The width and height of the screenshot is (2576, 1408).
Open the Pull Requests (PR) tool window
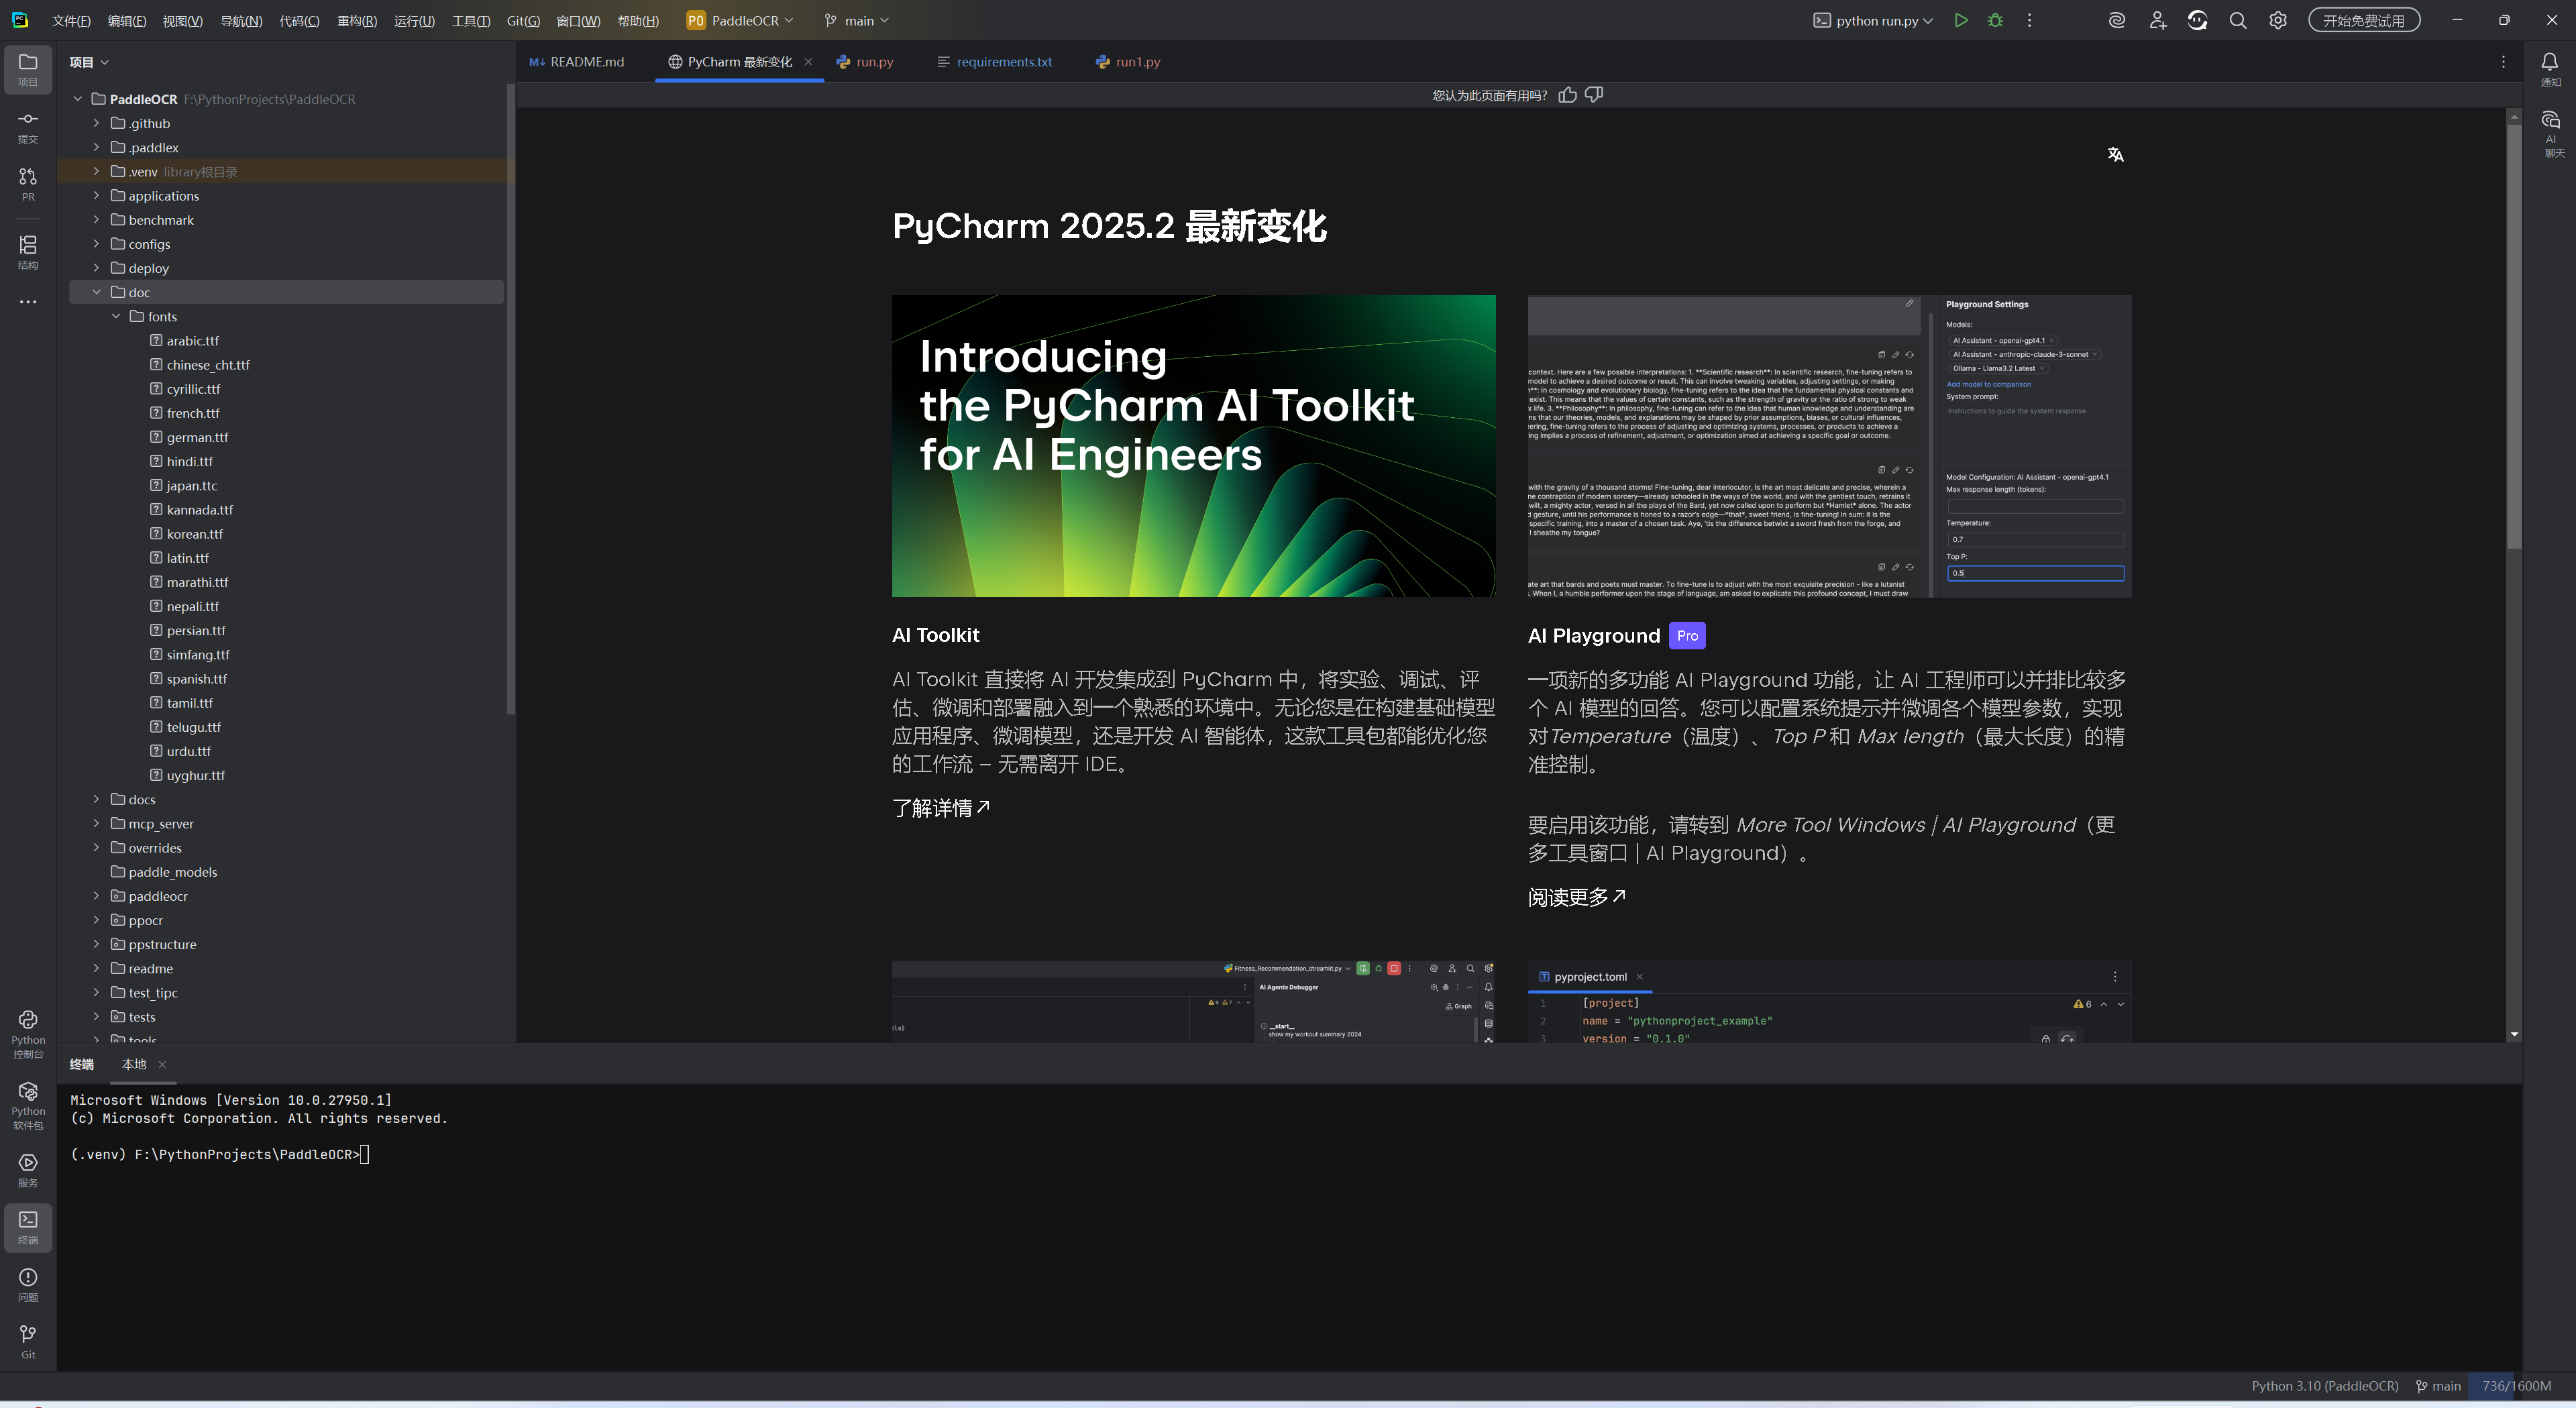28,184
